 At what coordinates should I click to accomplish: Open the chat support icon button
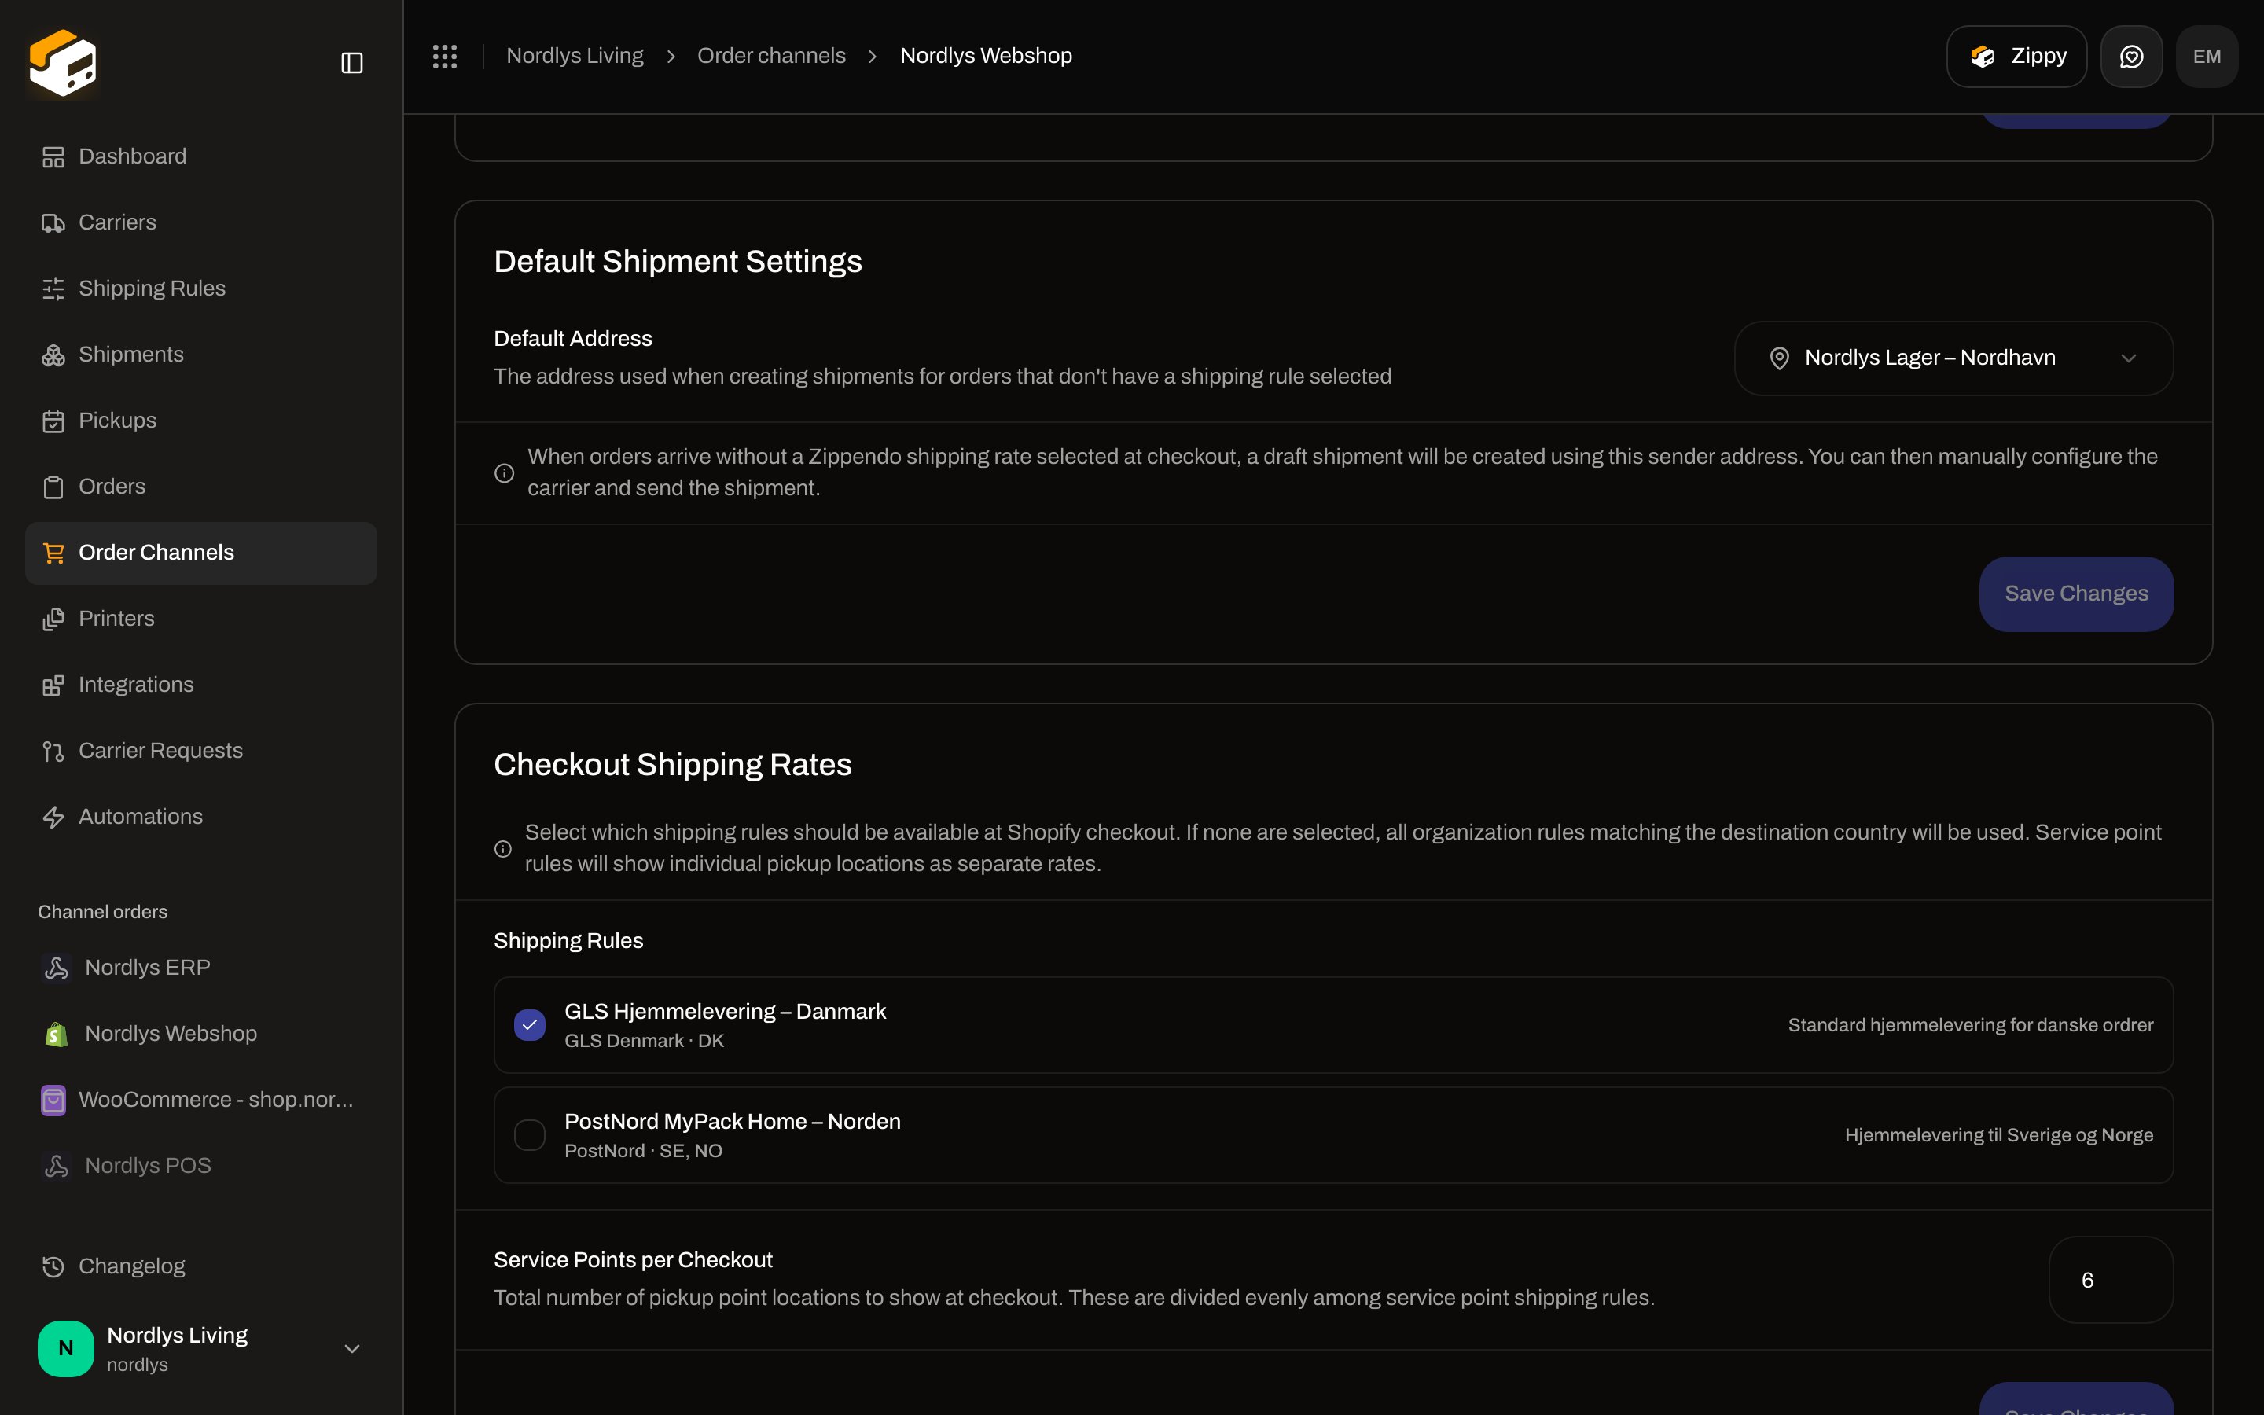2131,56
